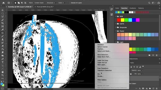The image size is (161, 90).
Task: Select the Smudge tool
Action: 3,52
